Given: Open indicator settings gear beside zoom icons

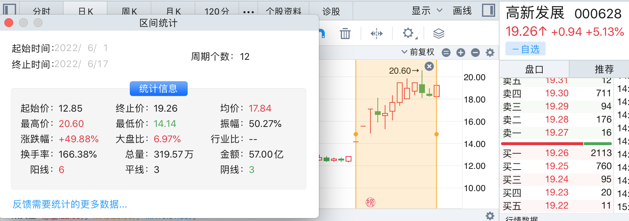Looking at the screenshot, I should (490, 53).
